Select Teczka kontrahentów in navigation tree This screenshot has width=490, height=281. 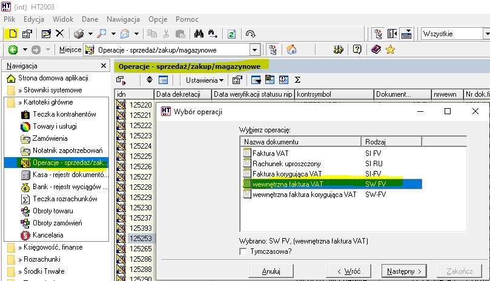(x=64, y=114)
